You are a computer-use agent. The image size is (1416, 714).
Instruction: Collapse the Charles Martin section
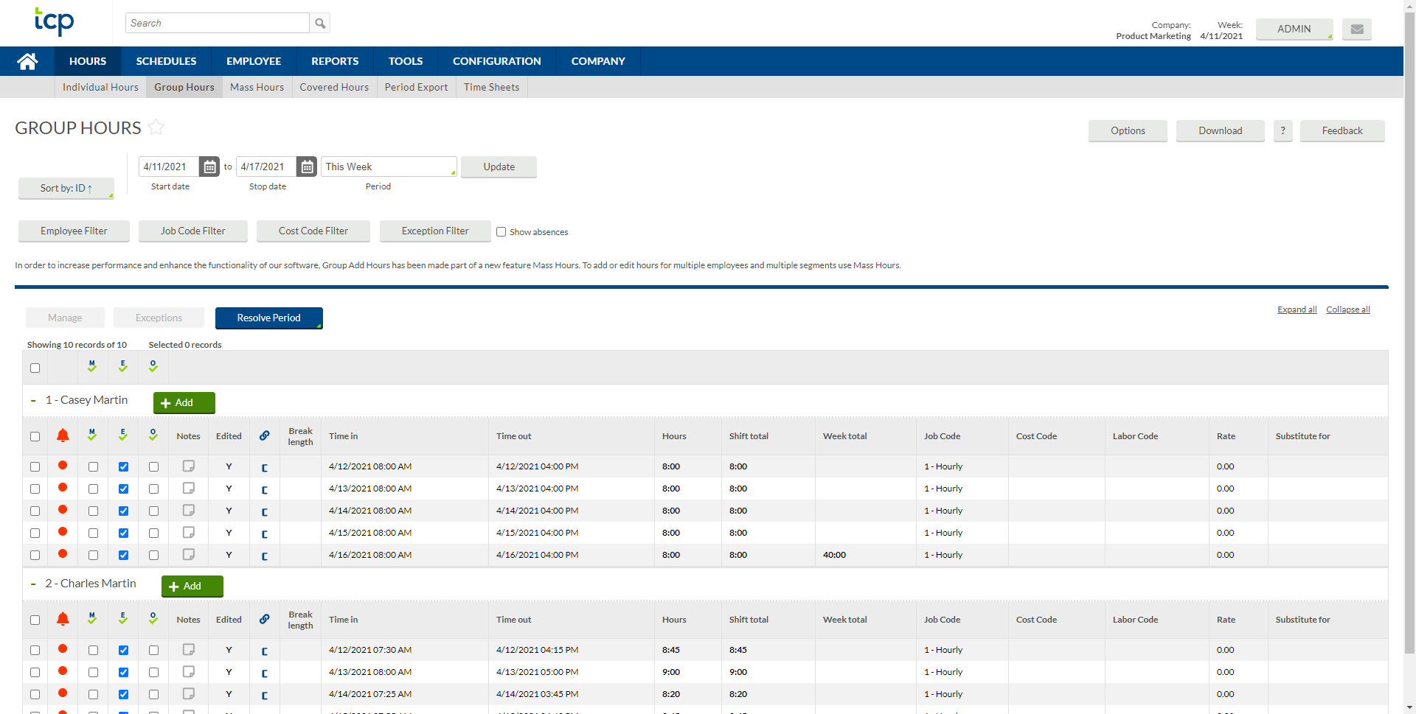[32, 584]
